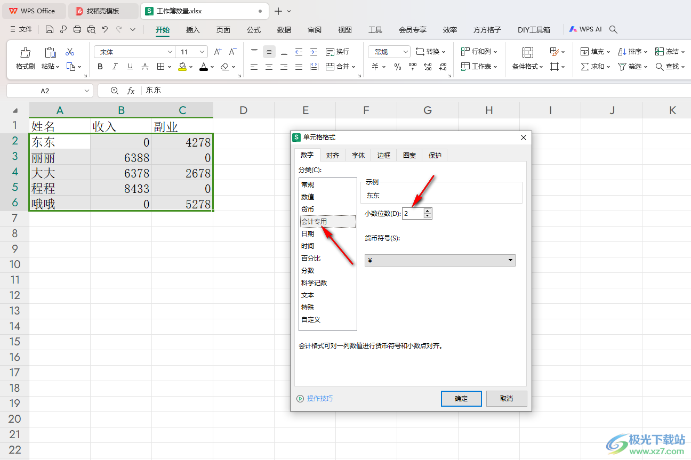Click the Paste (粘贴) clipboard icon
691x460 pixels.
(x=50, y=52)
